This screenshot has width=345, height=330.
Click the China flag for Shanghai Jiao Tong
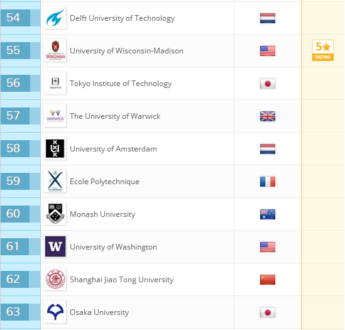[268, 280]
